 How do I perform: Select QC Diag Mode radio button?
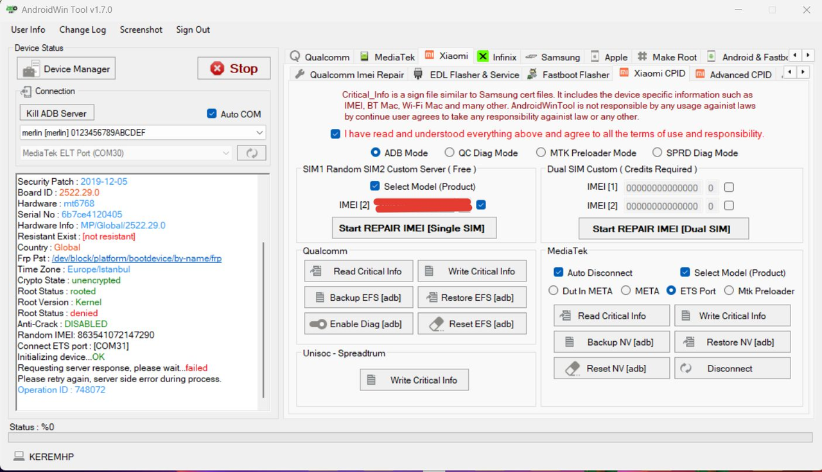pyautogui.click(x=450, y=153)
